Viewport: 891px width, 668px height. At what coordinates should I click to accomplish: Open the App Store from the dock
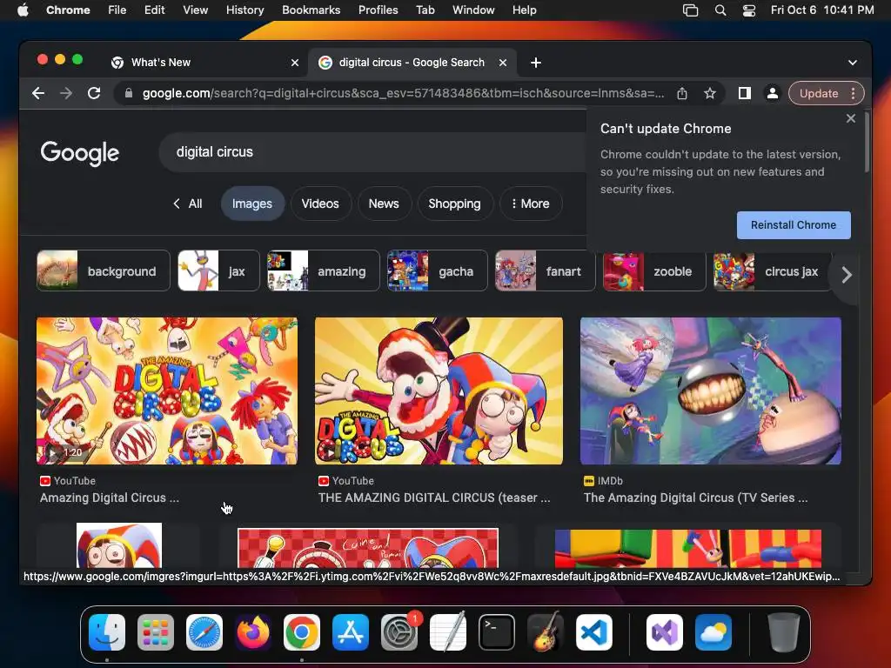click(x=351, y=632)
